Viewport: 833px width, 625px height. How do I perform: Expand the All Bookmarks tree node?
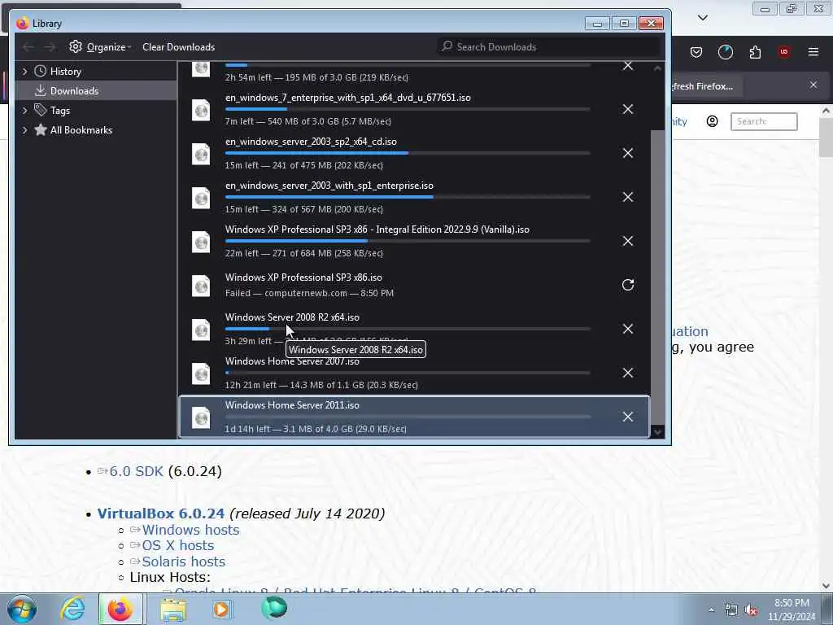tap(24, 130)
